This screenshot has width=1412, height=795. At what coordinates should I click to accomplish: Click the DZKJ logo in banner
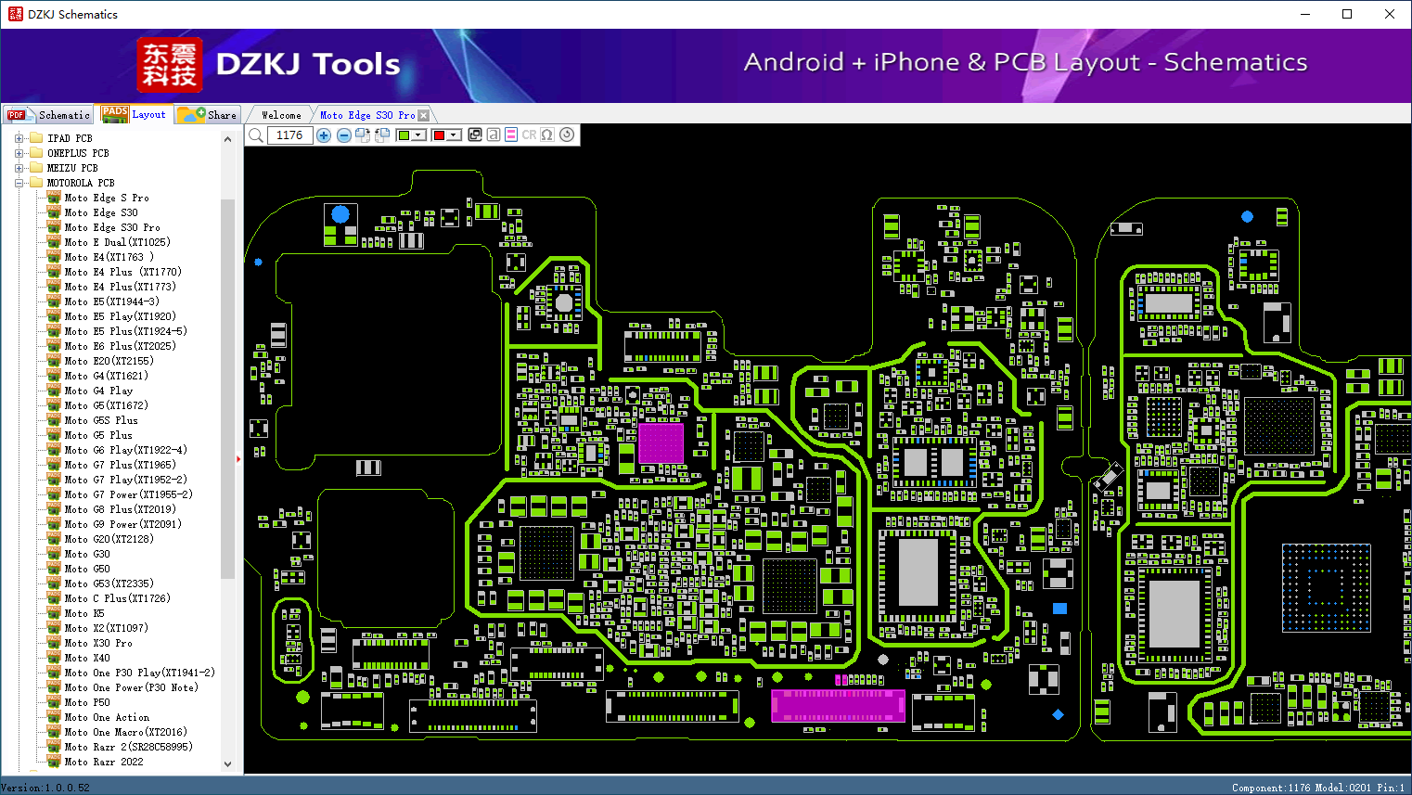pyautogui.click(x=169, y=65)
